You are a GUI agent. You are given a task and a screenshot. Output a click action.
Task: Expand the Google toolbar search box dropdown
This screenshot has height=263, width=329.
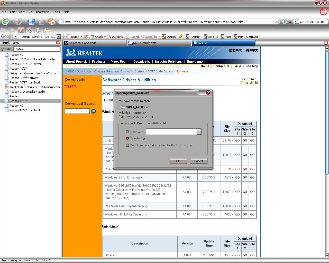59,36
